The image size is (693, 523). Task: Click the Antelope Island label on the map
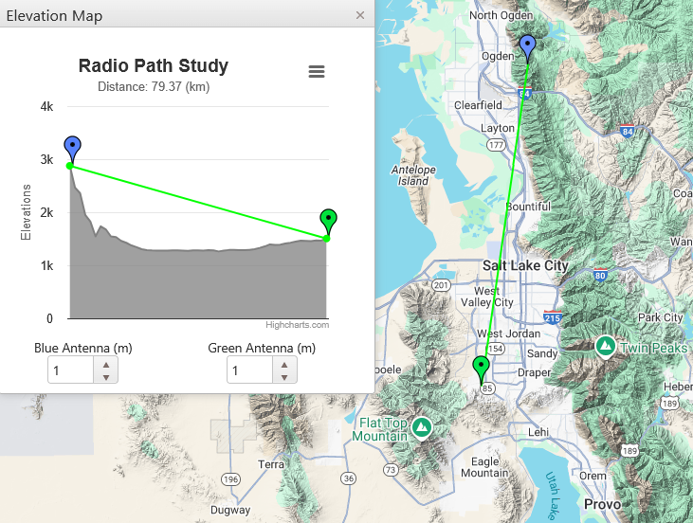(410, 175)
